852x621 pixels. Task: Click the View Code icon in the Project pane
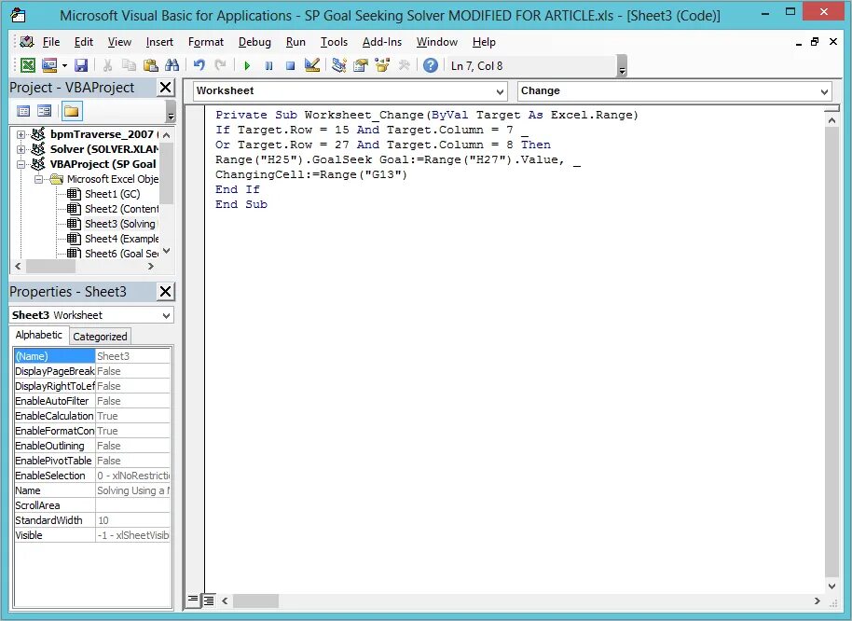point(23,111)
